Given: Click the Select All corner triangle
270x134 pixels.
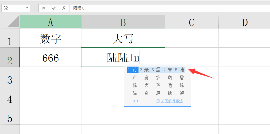Looking at the screenshot, I should click(x=13, y=22).
